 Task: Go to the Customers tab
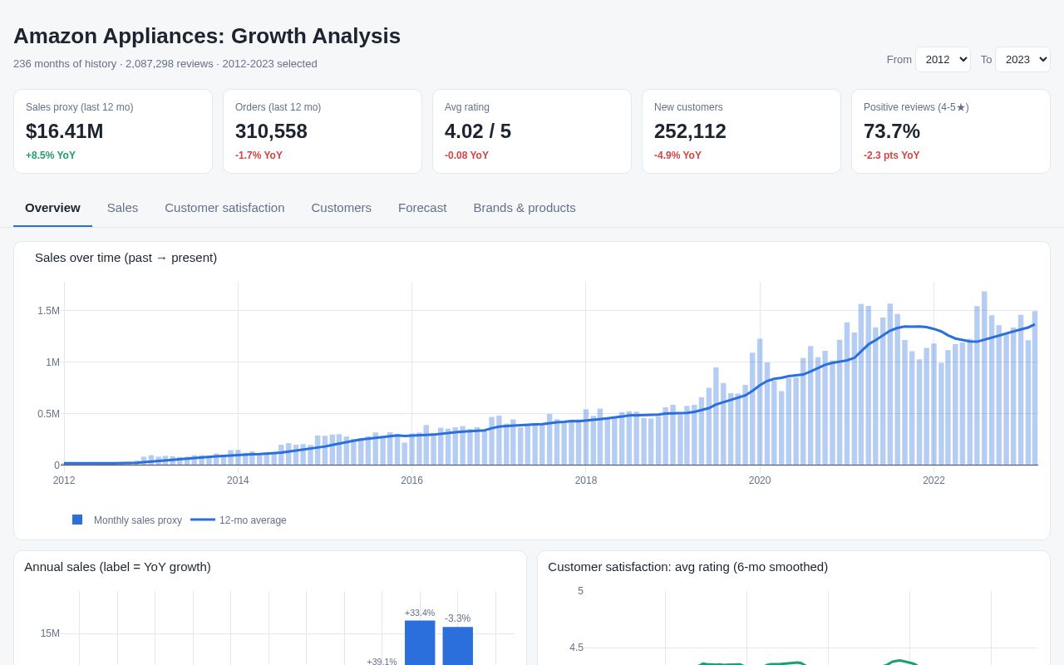342,208
